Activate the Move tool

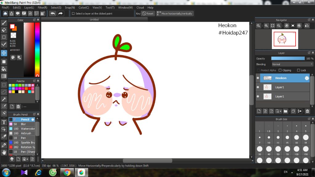pos(4,53)
